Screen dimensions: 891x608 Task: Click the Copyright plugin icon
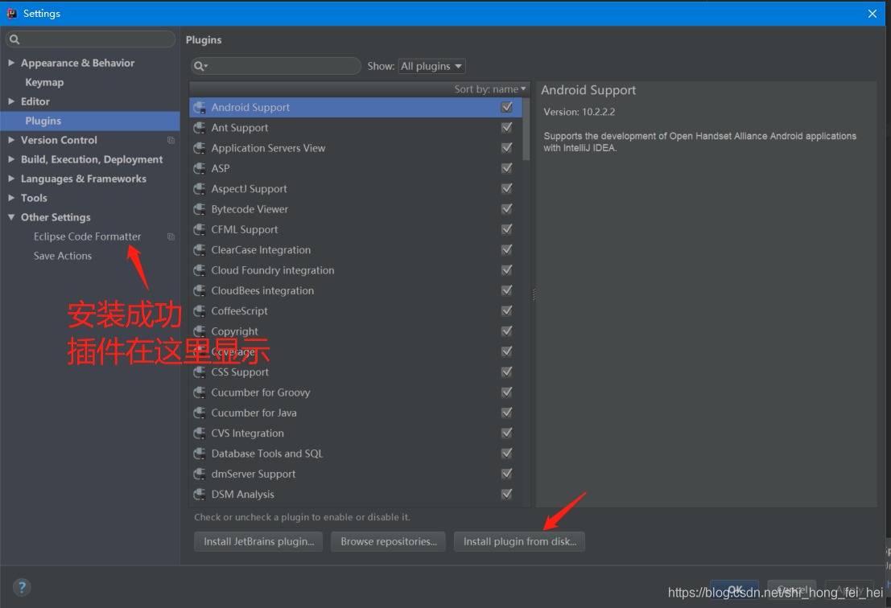coord(200,331)
